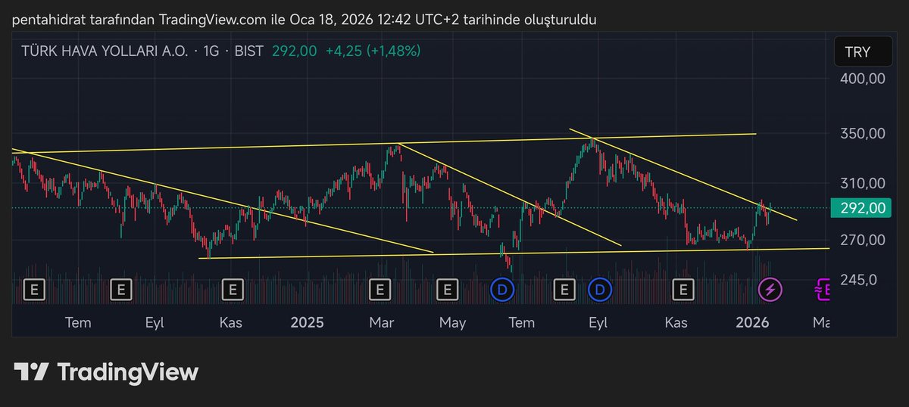Click the header price value 292,00
The height and width of the screenshot is (407, 909).
[x=294, y=51]
